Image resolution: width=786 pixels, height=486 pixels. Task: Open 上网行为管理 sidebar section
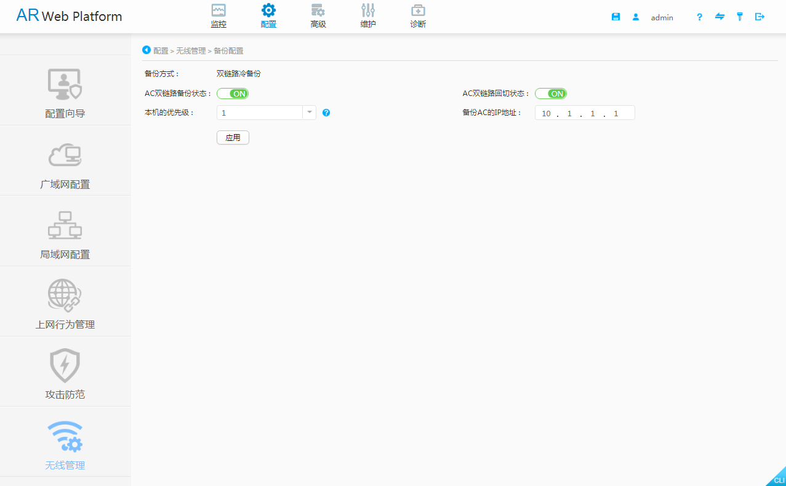(65, 301)
